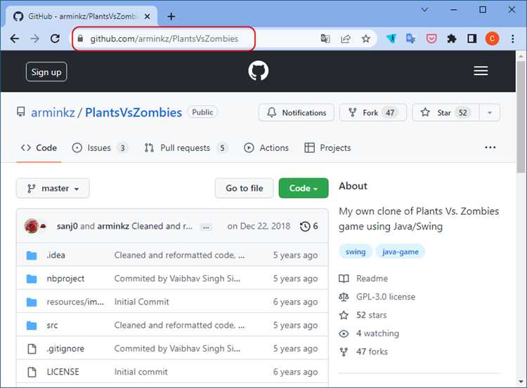This screenshot has height=388, width=527.
Task: Open the PlantsVsZombies repository link
Action: click(134, 112)
